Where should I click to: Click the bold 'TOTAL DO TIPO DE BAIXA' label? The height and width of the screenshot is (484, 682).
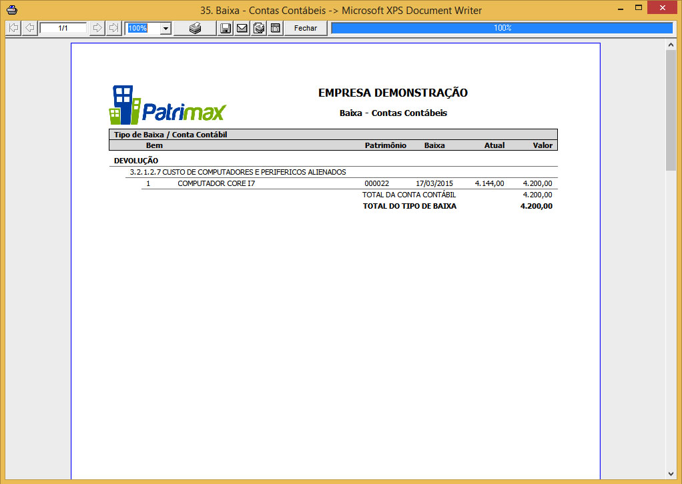point(410,206)
